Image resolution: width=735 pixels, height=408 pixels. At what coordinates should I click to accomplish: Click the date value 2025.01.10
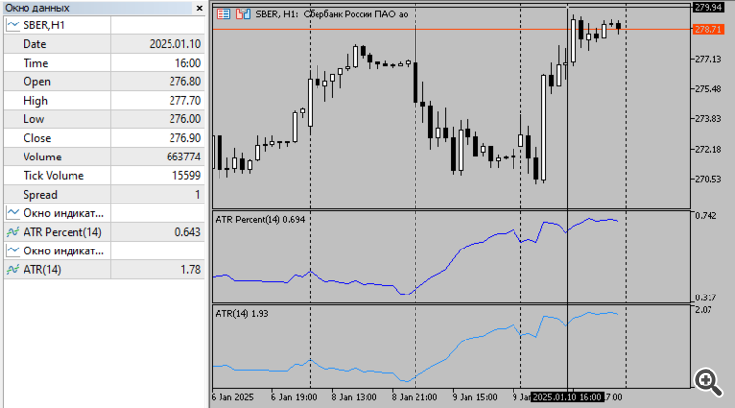[x=174, y=44]
